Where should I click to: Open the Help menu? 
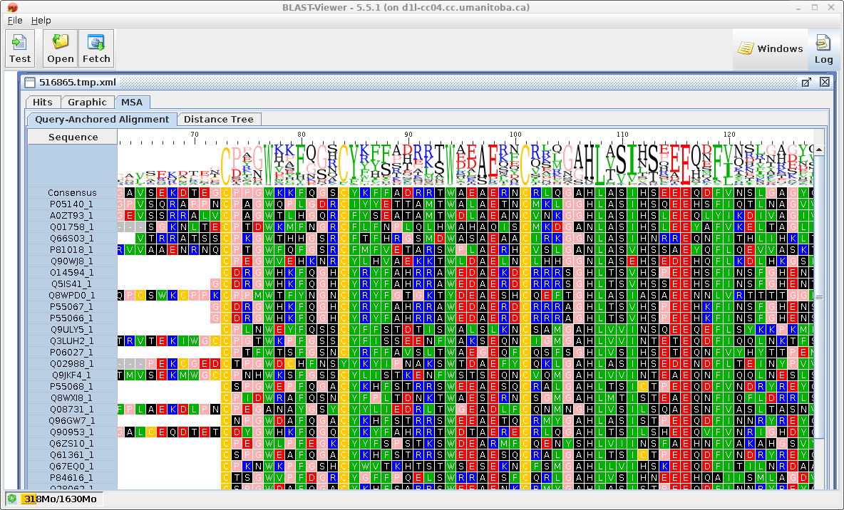[x=41, y=21]
